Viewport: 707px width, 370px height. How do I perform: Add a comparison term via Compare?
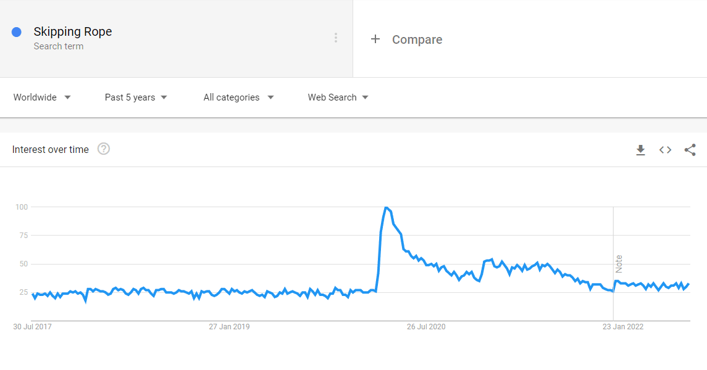point(417,39)
